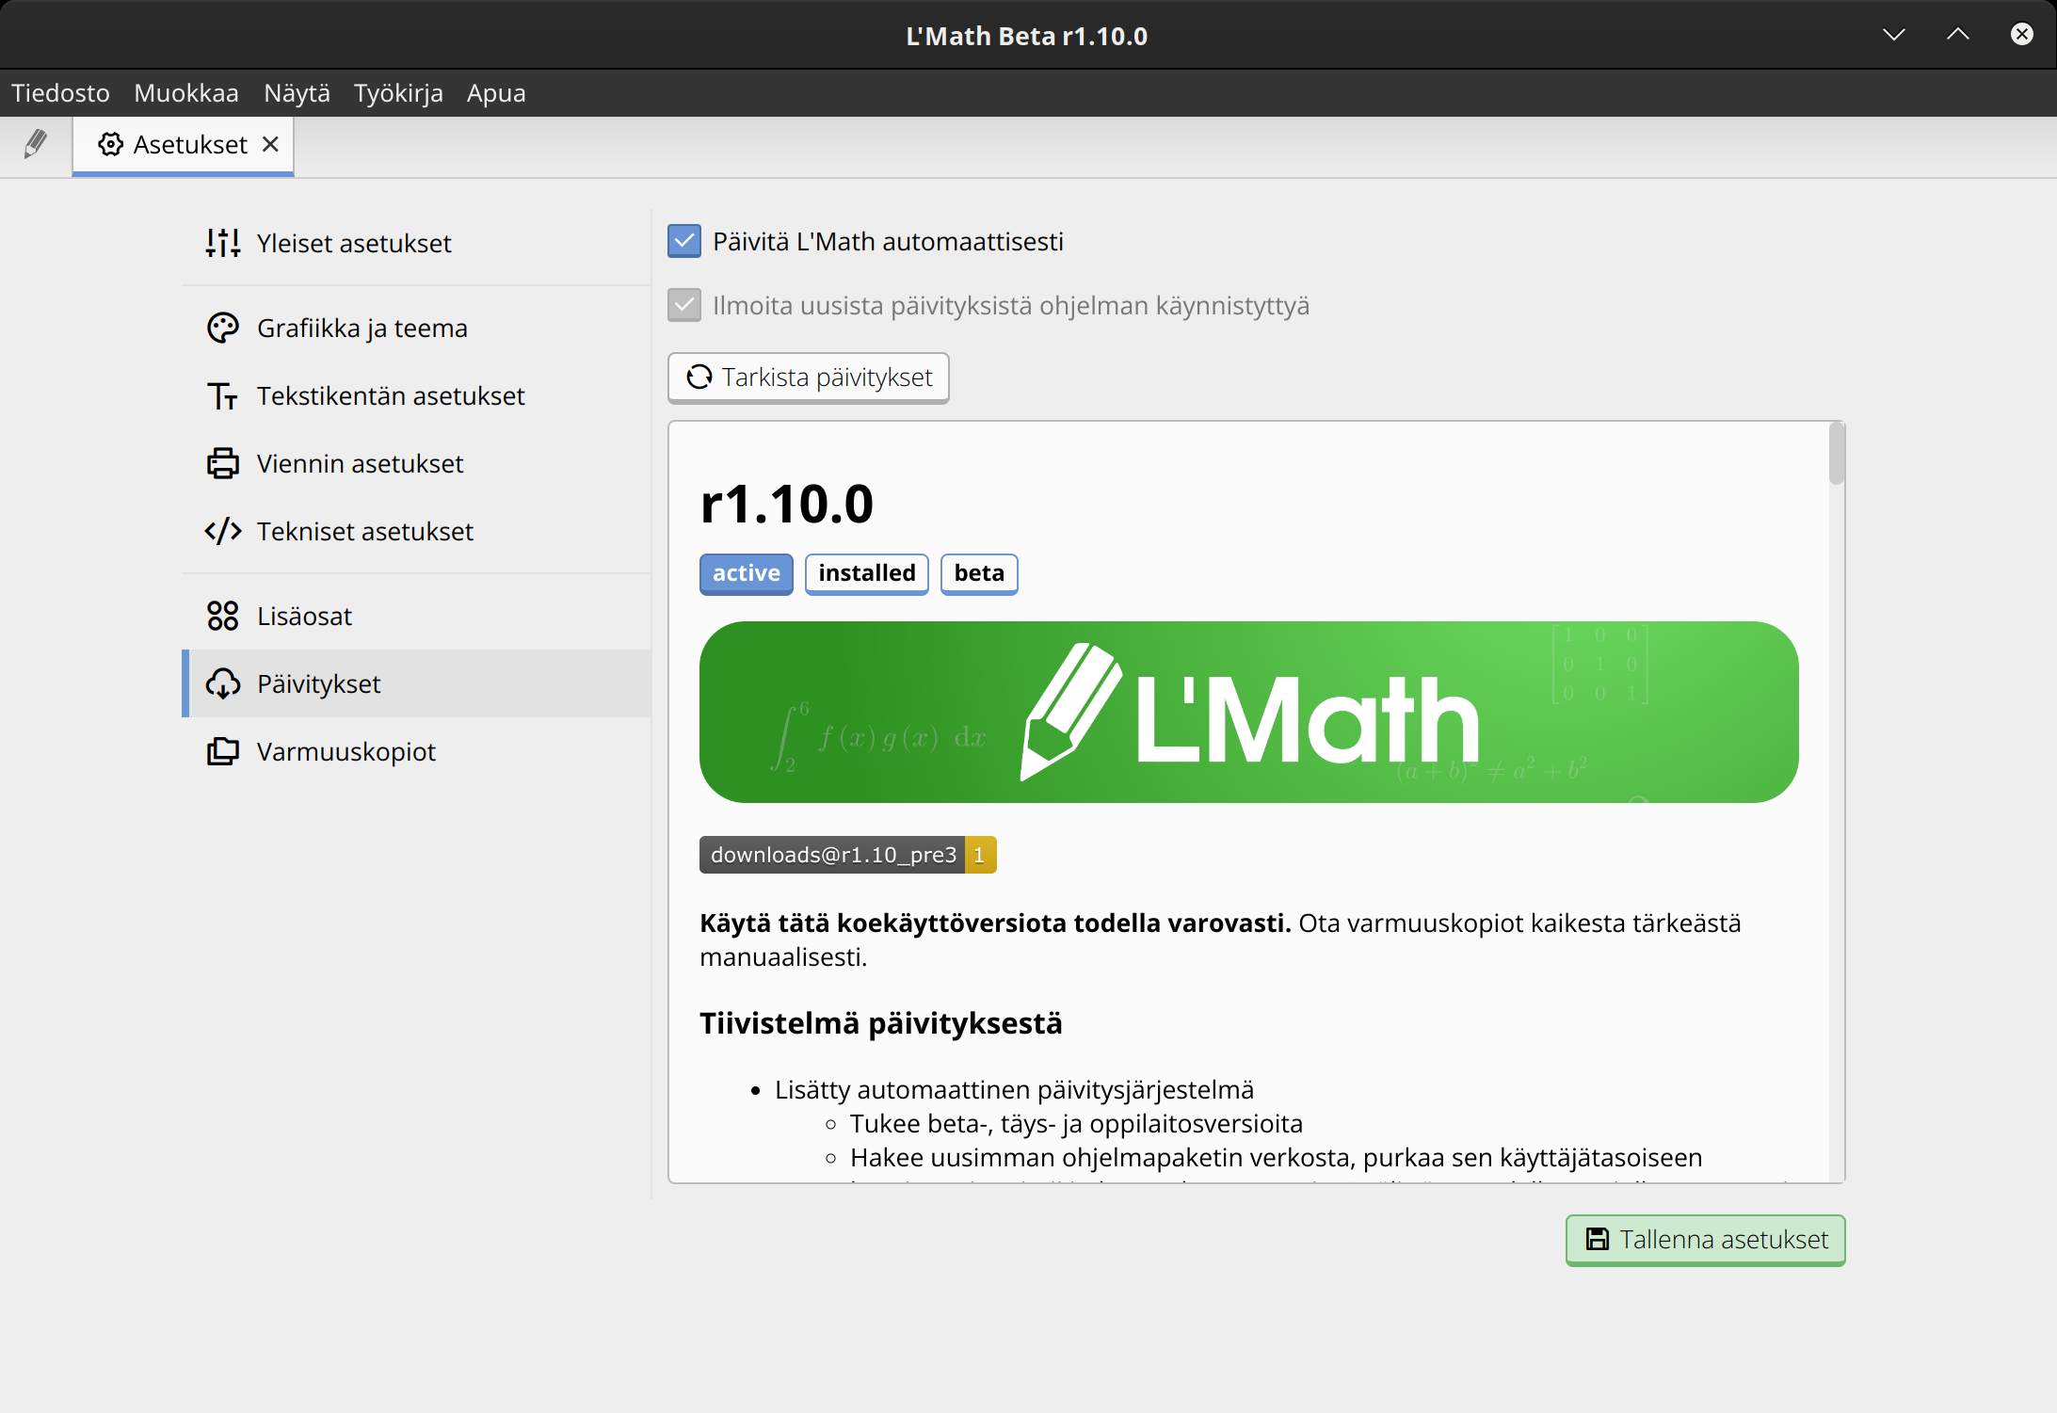
Task: Close the Asetukset tab
Action: pos(270,144)
